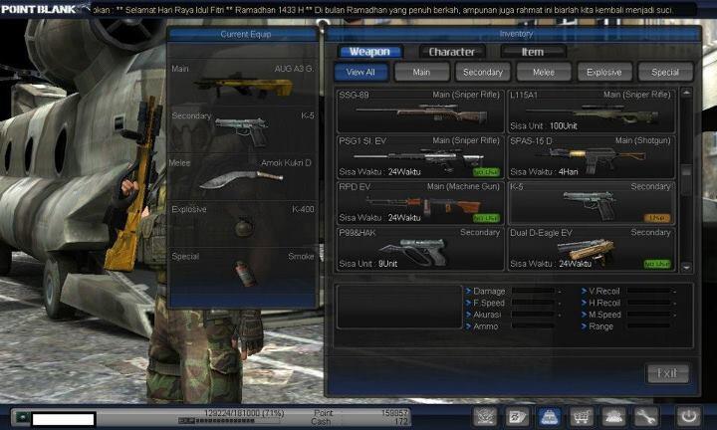
Task: Click the rank flag icon beside nickname
Action: [22, 418]
